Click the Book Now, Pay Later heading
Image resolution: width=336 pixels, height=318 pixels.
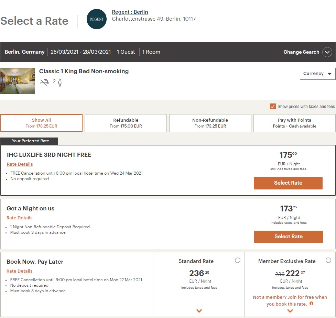pyautogui.click(x=35, y=262)
